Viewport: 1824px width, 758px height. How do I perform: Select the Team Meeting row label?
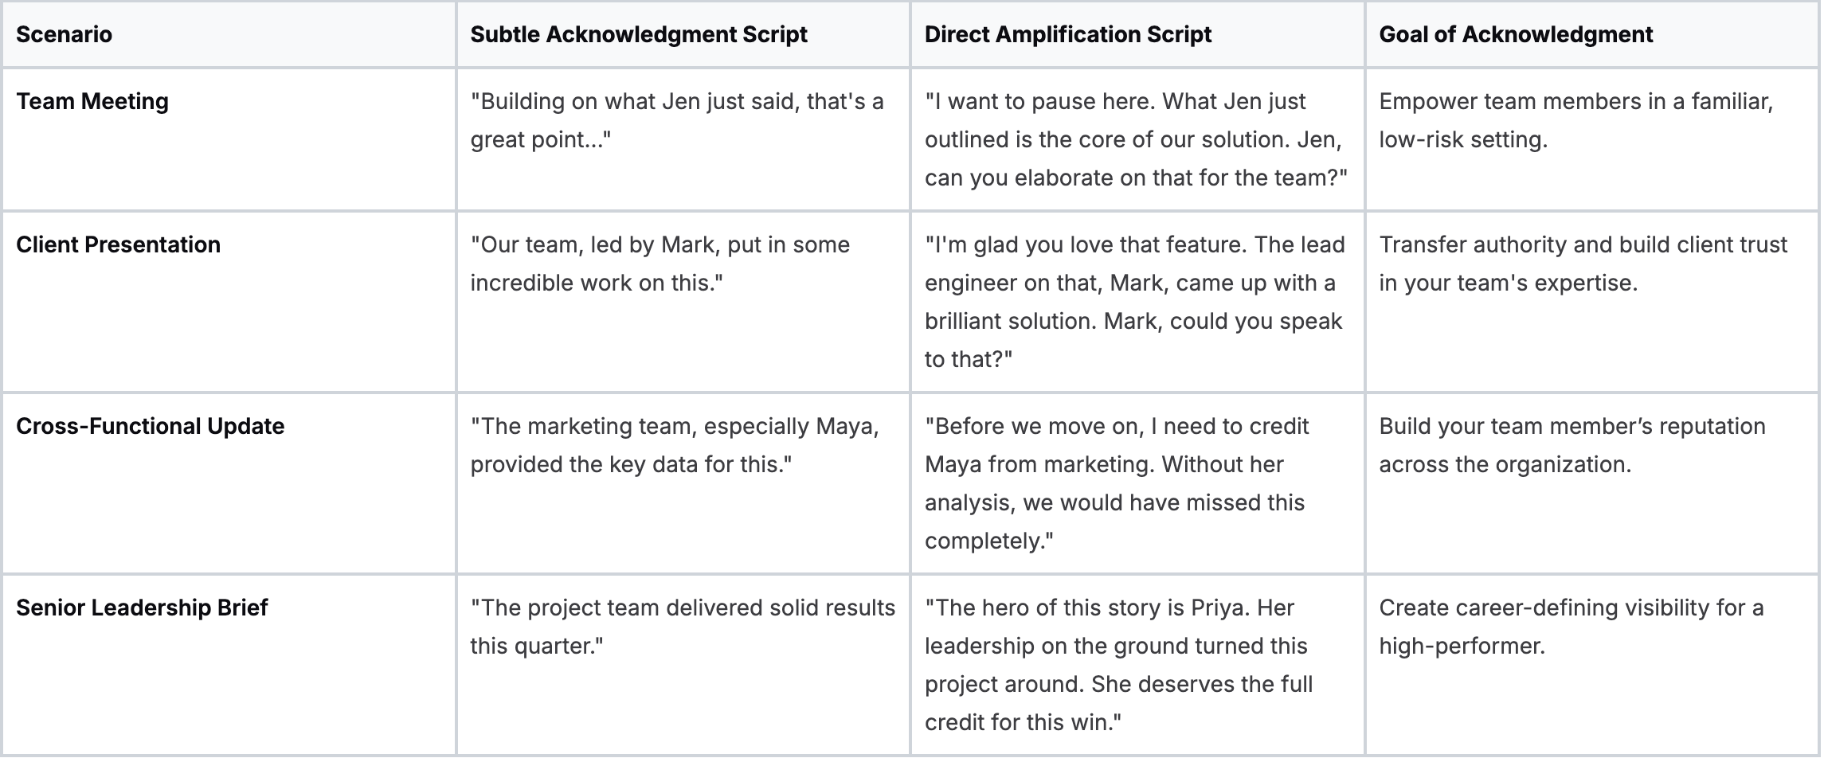pos(92,101)
